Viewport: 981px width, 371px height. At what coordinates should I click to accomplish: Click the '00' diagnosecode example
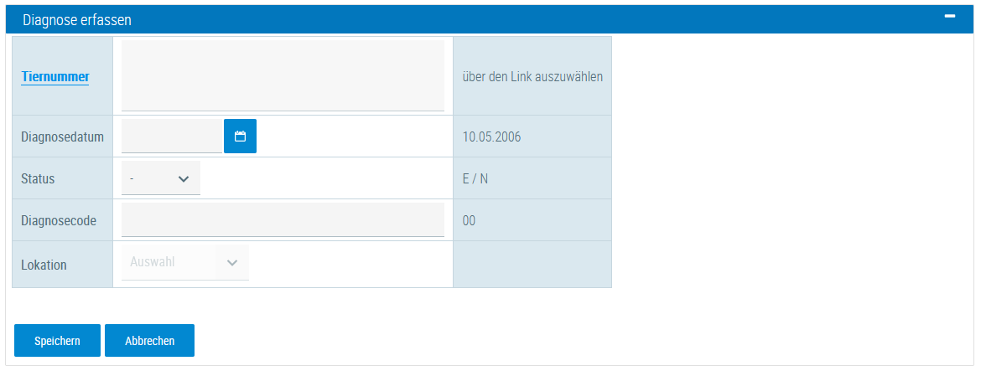469,221
